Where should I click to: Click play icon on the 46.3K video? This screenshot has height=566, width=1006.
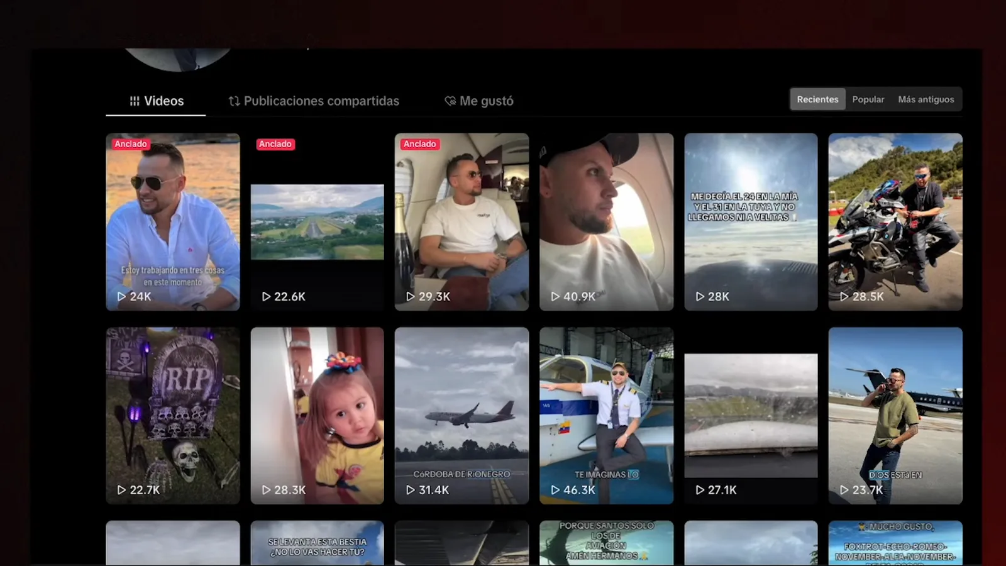555,490
